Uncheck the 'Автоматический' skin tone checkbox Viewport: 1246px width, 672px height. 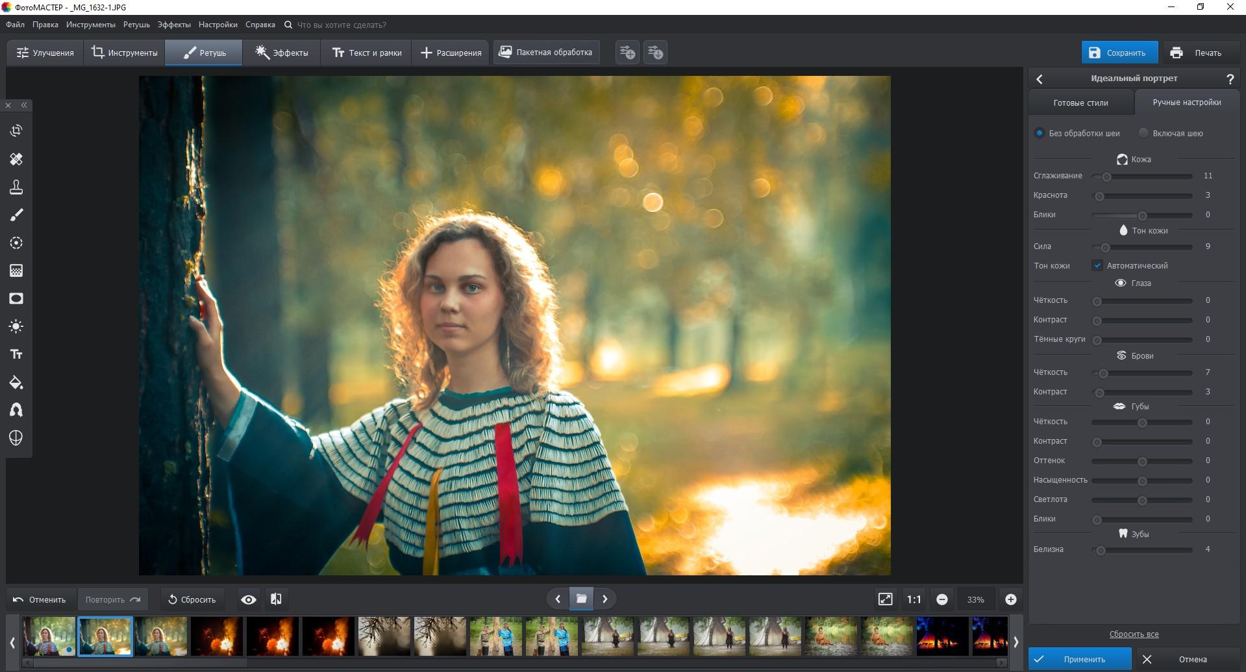(x=1097, y=265)
